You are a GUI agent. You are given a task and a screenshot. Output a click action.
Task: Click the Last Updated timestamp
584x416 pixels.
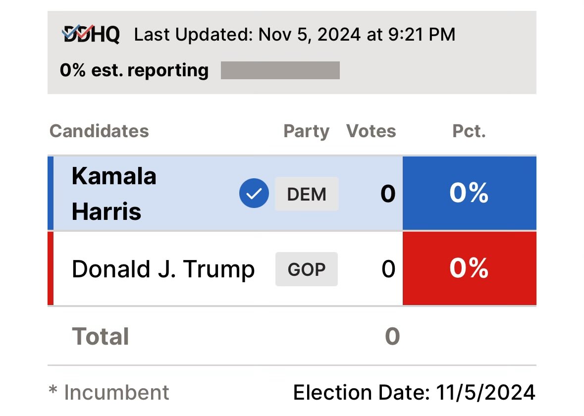point(295,35)
